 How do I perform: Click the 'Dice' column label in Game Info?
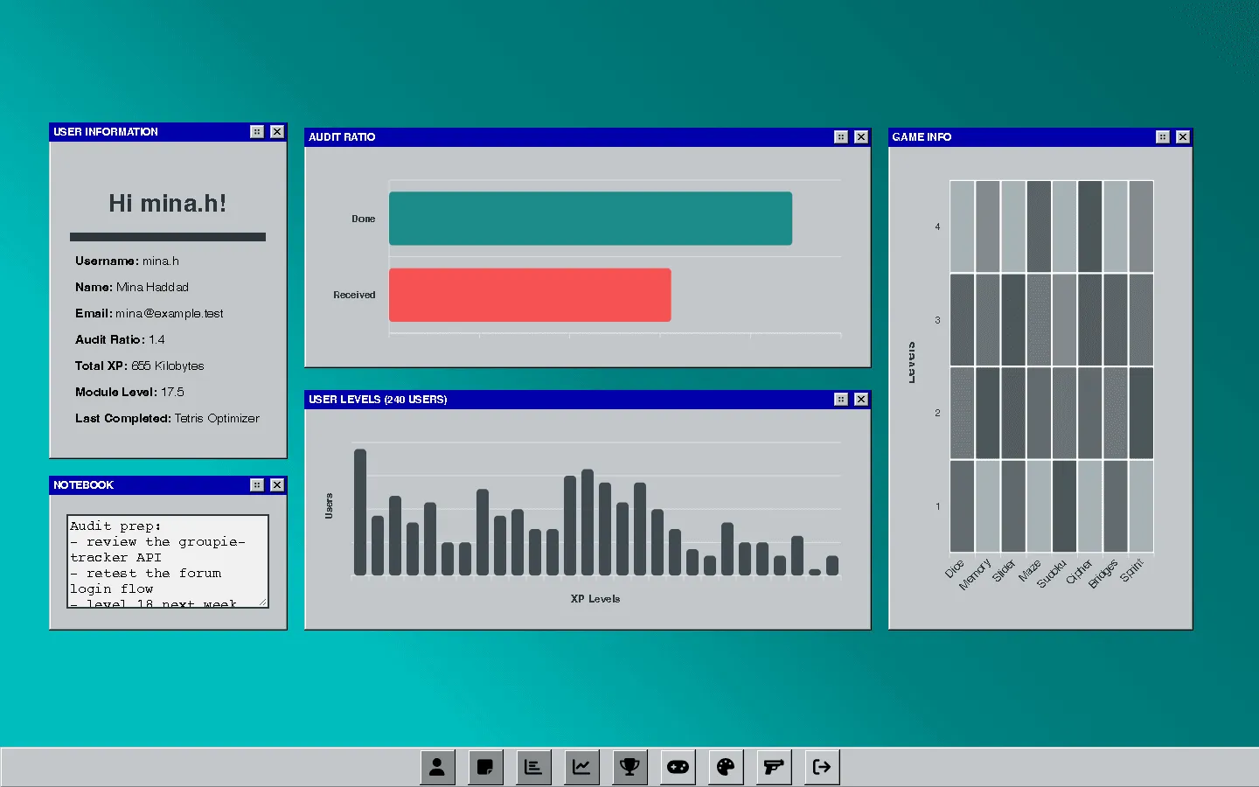pos(954,568)
